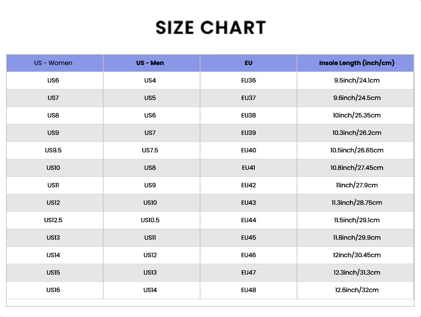Click the US7.5 men's size cell

coord(150,150)
